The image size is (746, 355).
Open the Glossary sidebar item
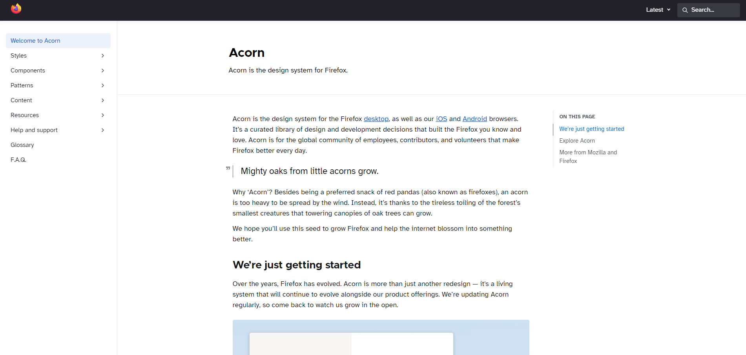click(x=22, y=145)
